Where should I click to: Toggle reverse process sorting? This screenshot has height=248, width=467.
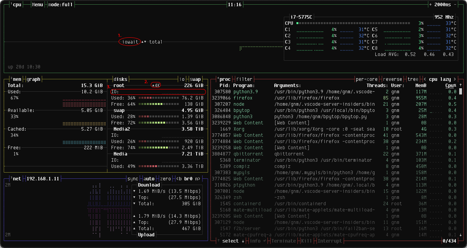point(392,79)
